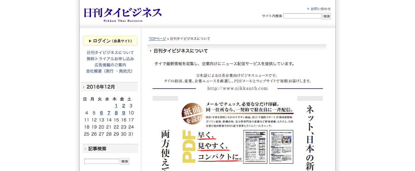Open 無料トライアルお申し込み link
Viewport: 415px width, 171px height.
tap(110, 59)
